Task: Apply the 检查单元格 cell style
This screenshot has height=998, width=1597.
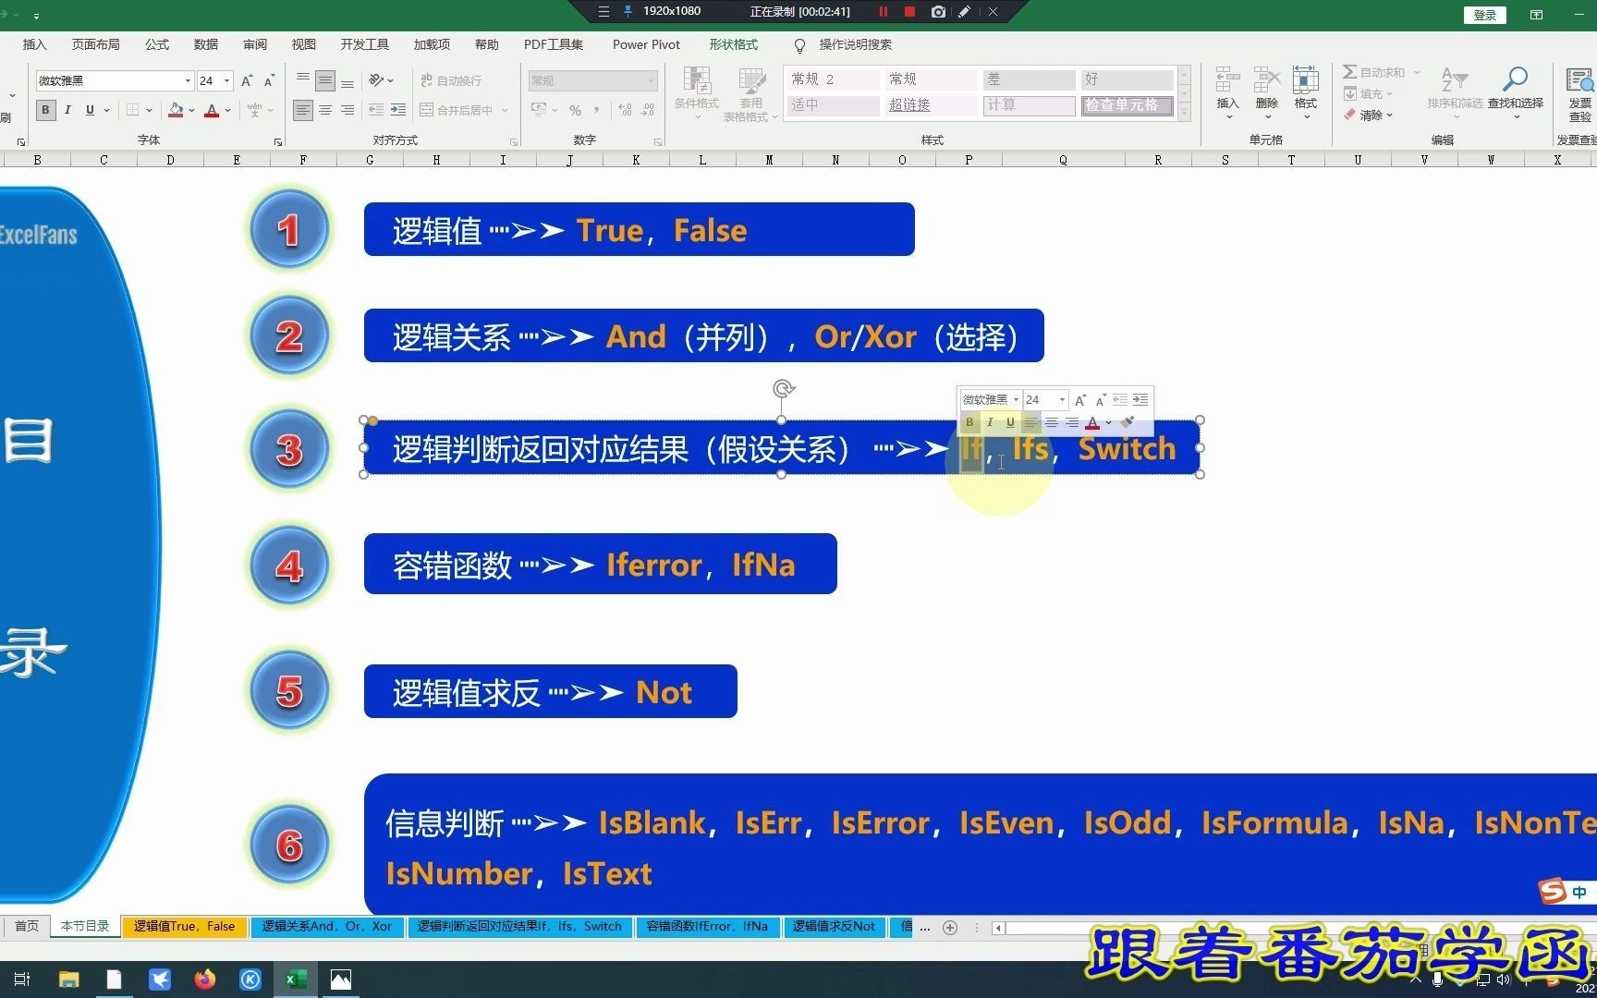Action: pos(1128,105)
